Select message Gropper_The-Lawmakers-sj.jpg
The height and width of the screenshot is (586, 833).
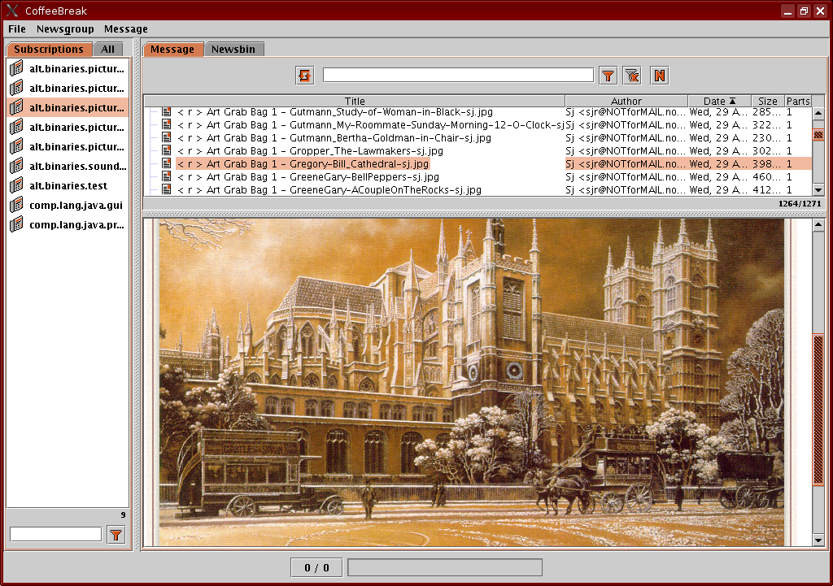click(310, 150)
